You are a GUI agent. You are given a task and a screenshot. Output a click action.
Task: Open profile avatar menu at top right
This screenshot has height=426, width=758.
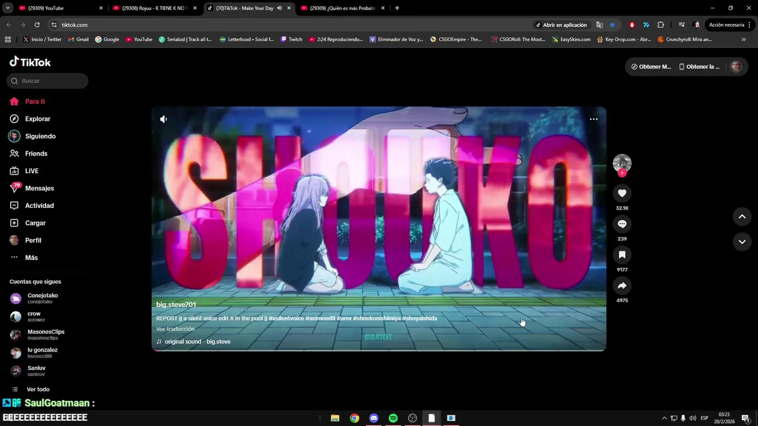click(x=735, y=67)
